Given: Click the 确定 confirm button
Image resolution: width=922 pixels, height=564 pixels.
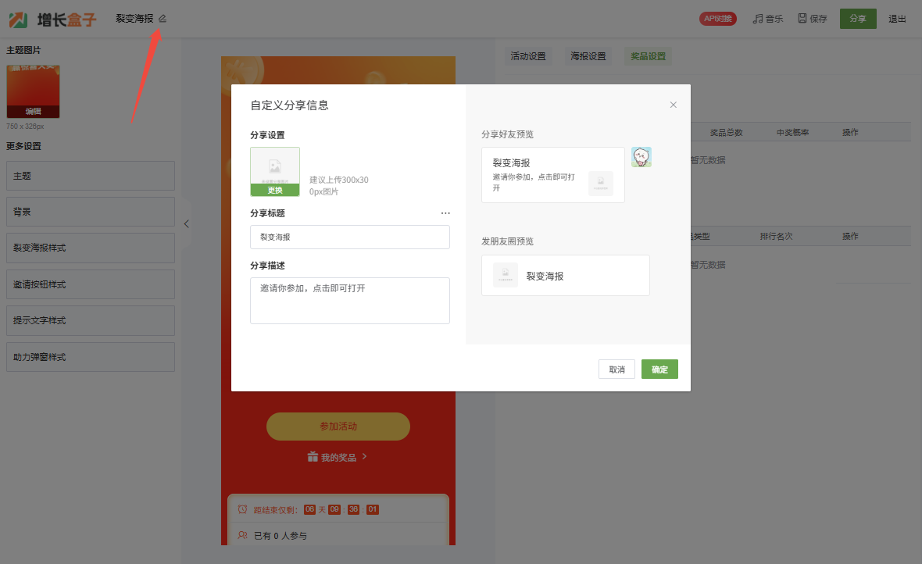Looking at the screenshot, I should [659, 369].
